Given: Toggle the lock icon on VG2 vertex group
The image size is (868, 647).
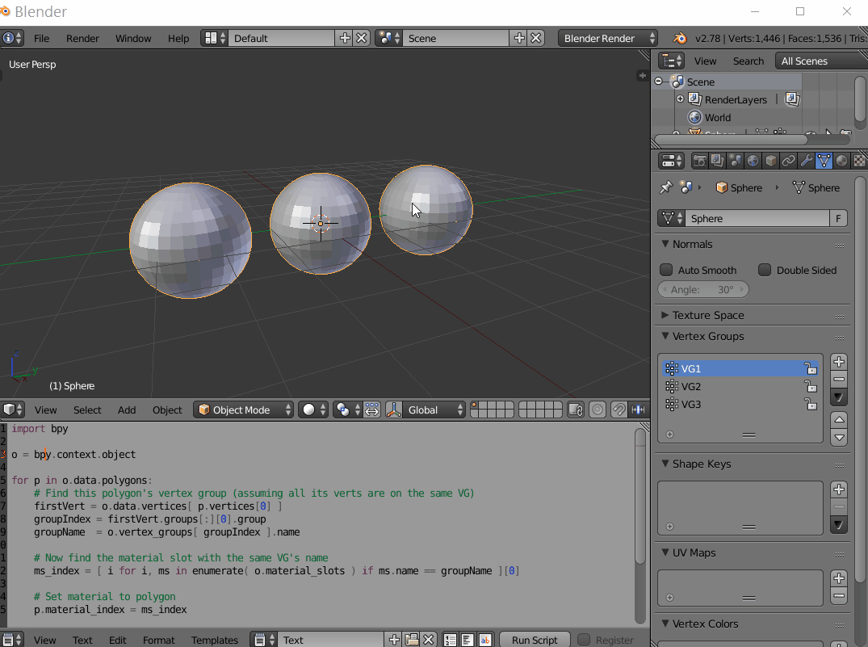Looking at the screenshot, I should click(x=811, y=386).
